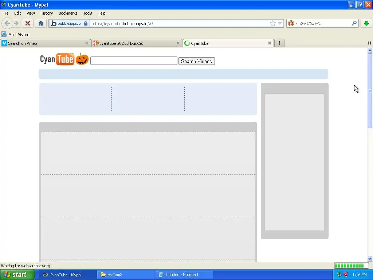
Task: Open the Bookmarks menu
Action: (x=68, y=13)
